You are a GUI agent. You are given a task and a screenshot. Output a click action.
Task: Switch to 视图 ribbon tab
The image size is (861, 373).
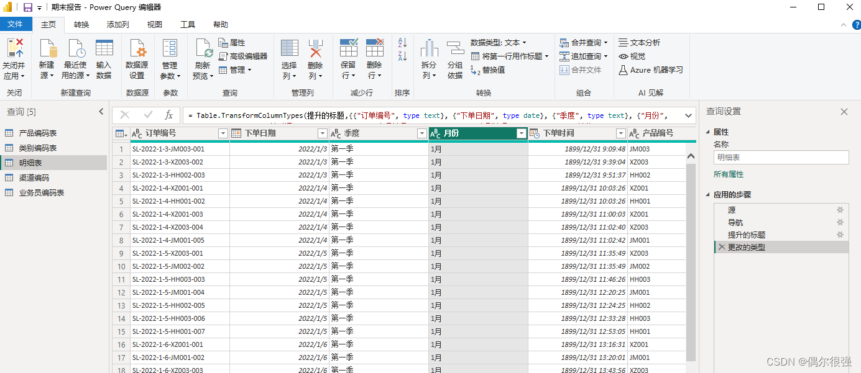pos(155,25)
